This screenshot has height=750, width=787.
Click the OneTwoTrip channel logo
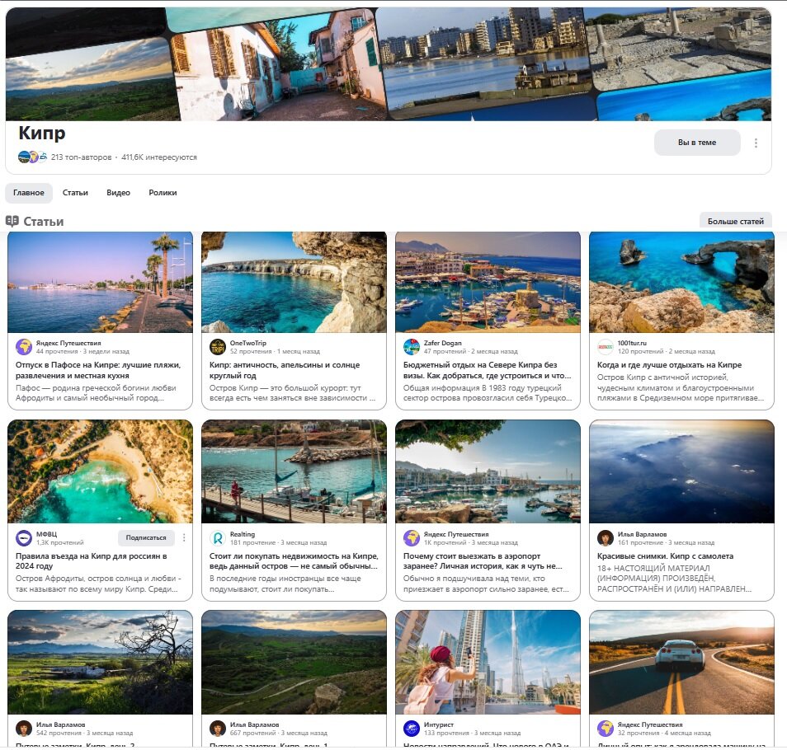click(217, 346)
